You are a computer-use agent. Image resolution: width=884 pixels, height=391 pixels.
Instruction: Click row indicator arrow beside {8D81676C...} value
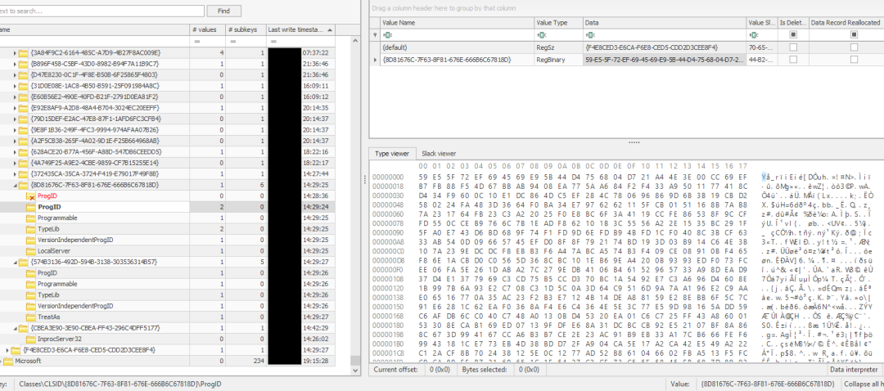pos(376,59)
